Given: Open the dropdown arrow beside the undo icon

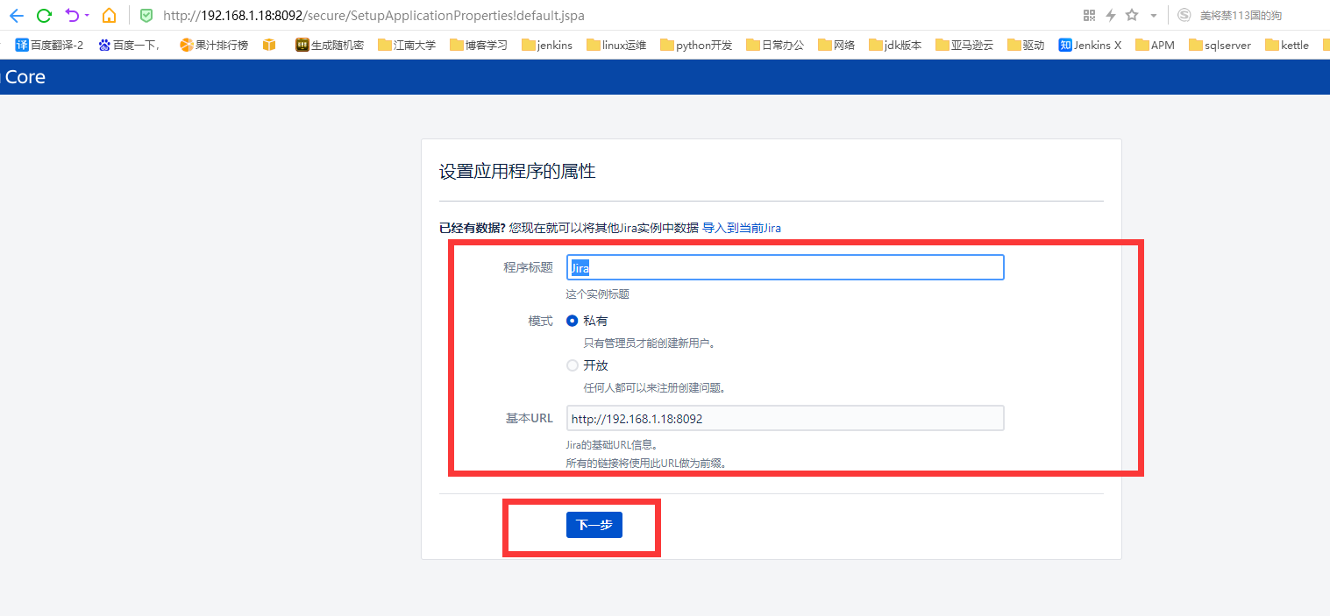Looking at the screenshot, I should point(87,16).
